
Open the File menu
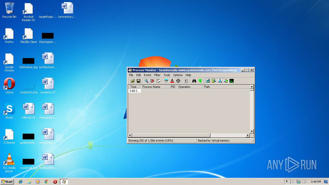(131, 75)
